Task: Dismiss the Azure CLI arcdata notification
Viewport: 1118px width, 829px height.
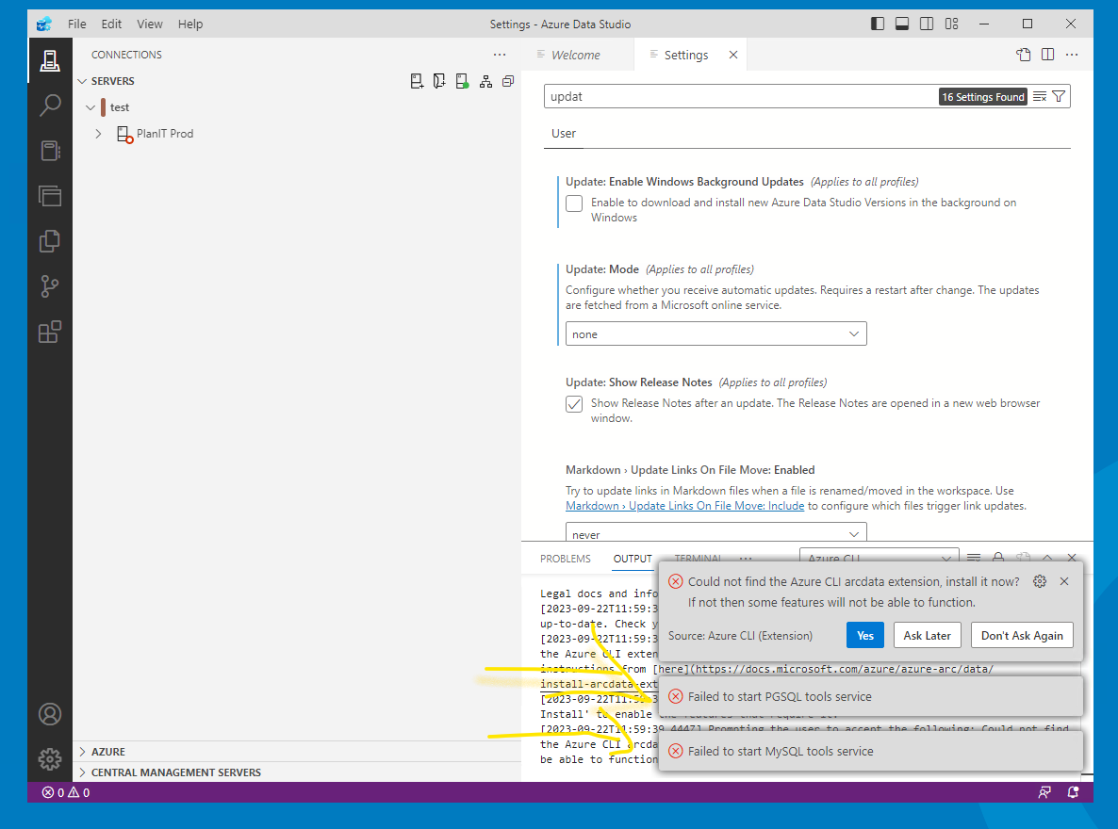Action: click(x=1064, y=581)
